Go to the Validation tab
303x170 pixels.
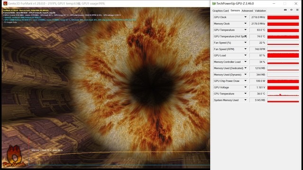coord(260,11)
